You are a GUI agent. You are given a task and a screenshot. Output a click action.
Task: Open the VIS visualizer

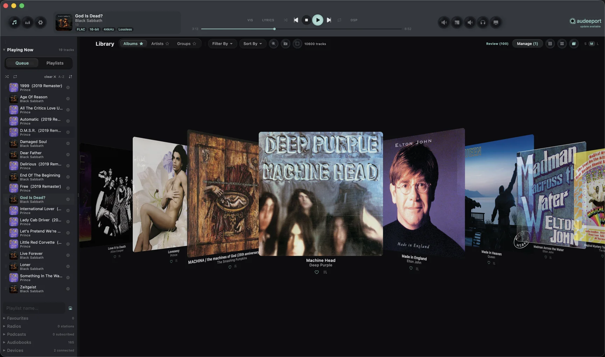coord(250,20)
